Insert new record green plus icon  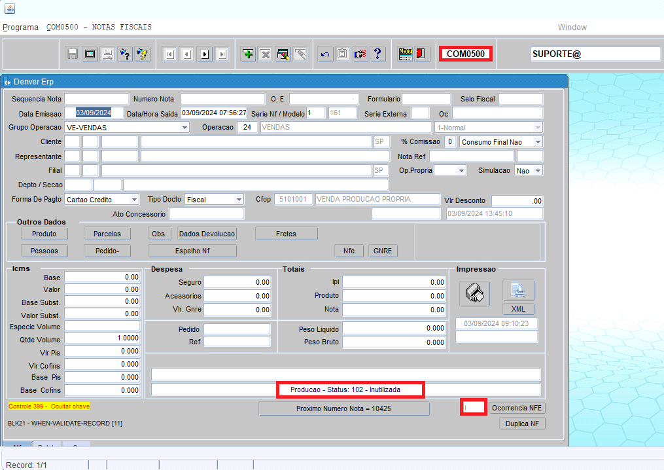pos(248,54)
